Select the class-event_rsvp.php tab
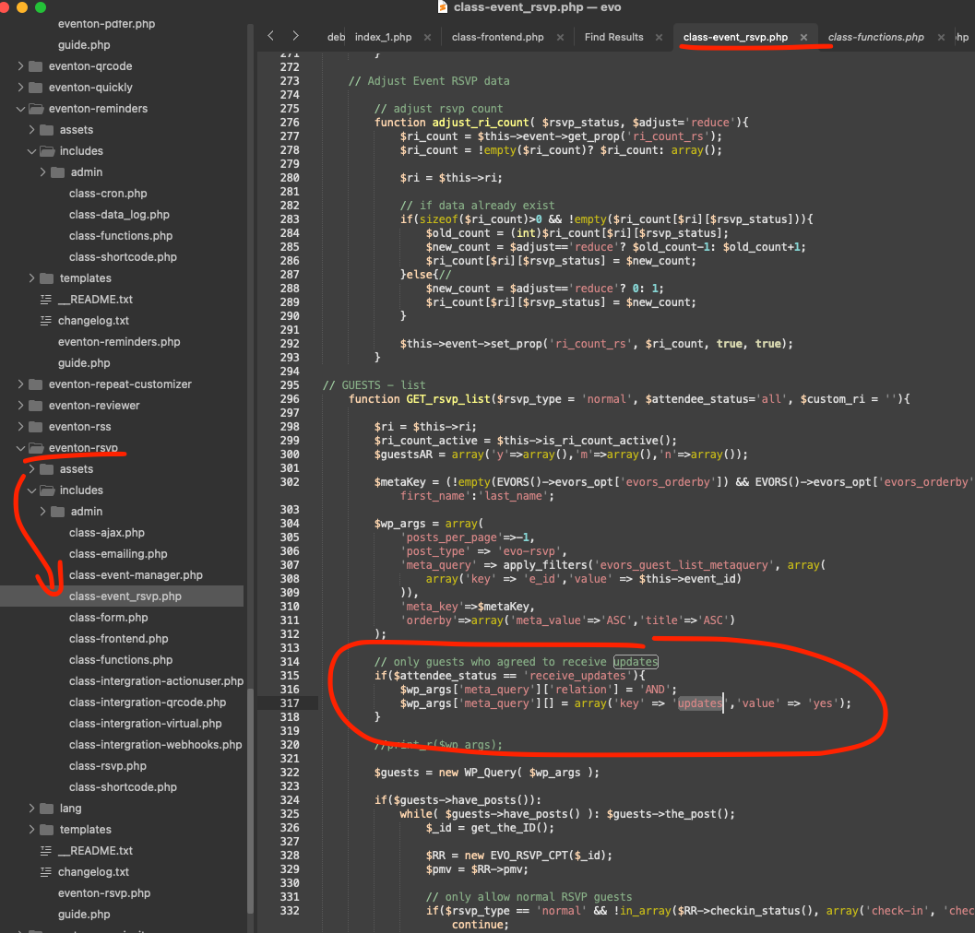The height and width of the screenshot is (933, 975). (735, 37)
